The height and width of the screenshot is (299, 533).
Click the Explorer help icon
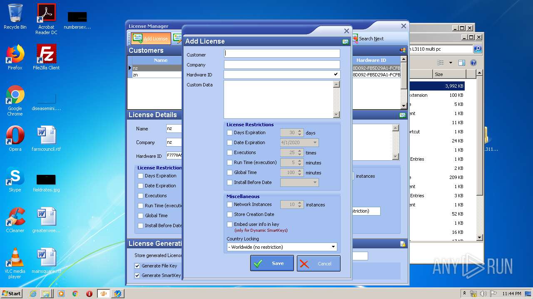pos(473,63)
